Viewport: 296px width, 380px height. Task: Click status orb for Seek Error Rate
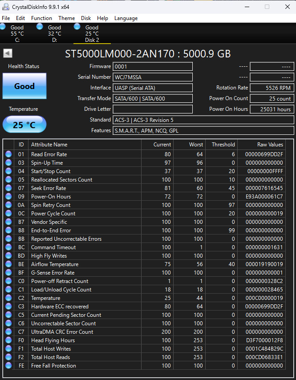click(x=8, y=188)
